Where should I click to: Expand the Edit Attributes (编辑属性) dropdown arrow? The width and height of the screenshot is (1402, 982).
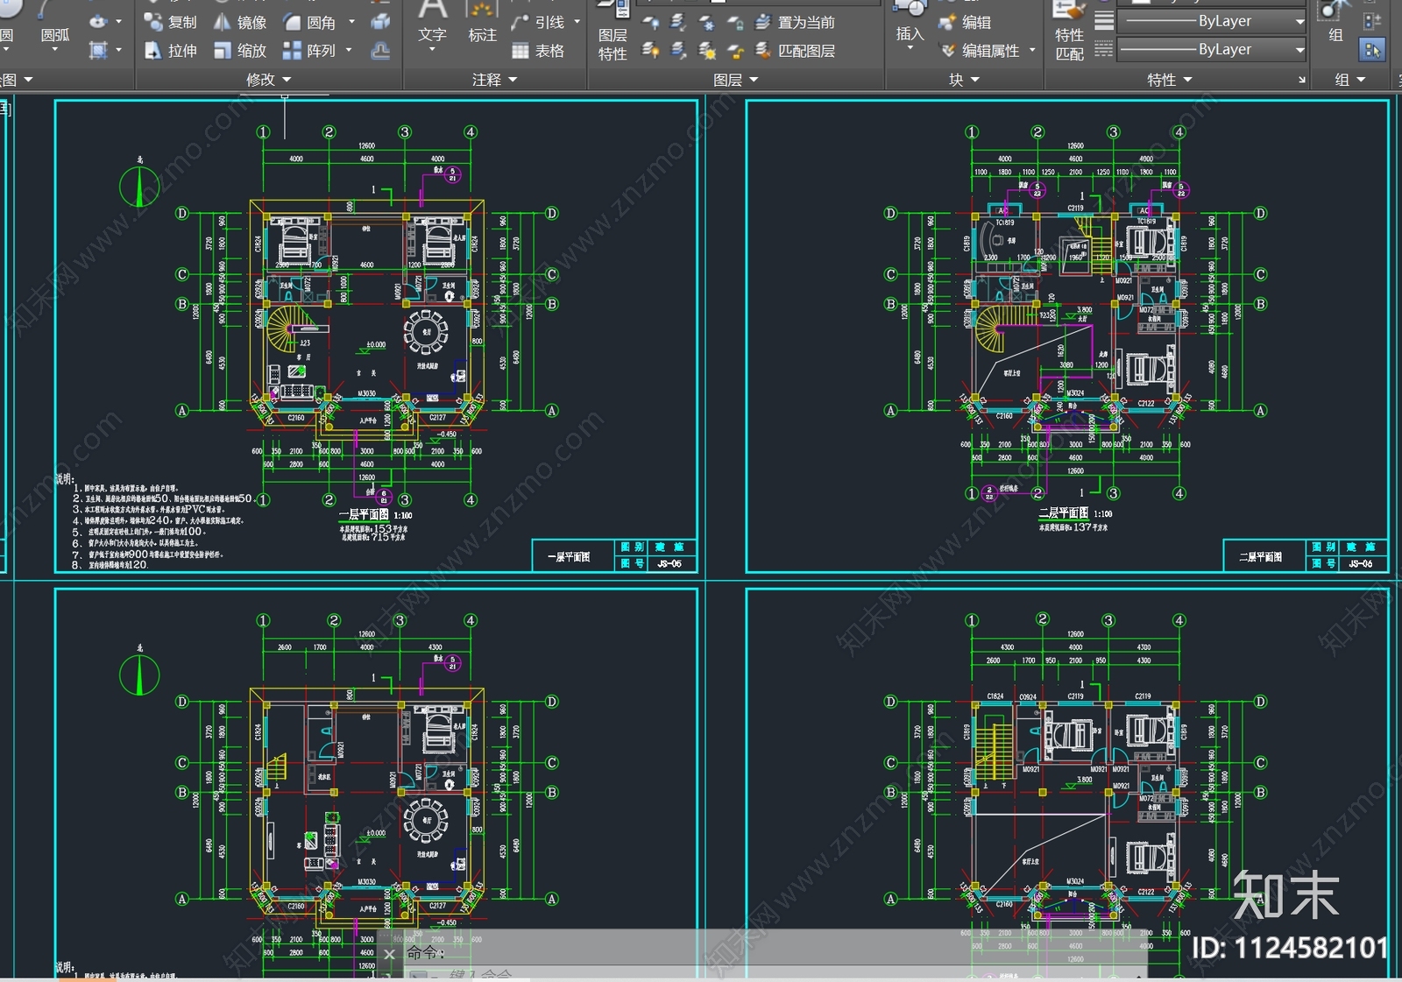[x=1032, y=51]
